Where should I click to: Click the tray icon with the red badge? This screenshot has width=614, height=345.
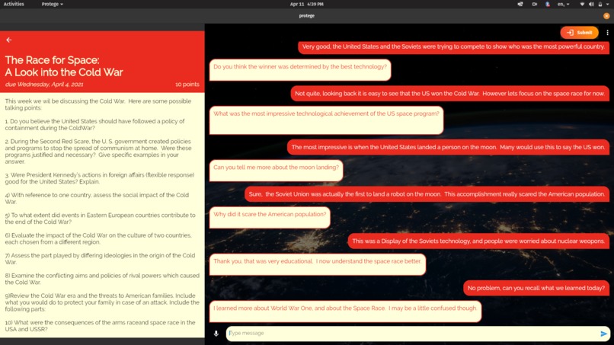[548, 4]
